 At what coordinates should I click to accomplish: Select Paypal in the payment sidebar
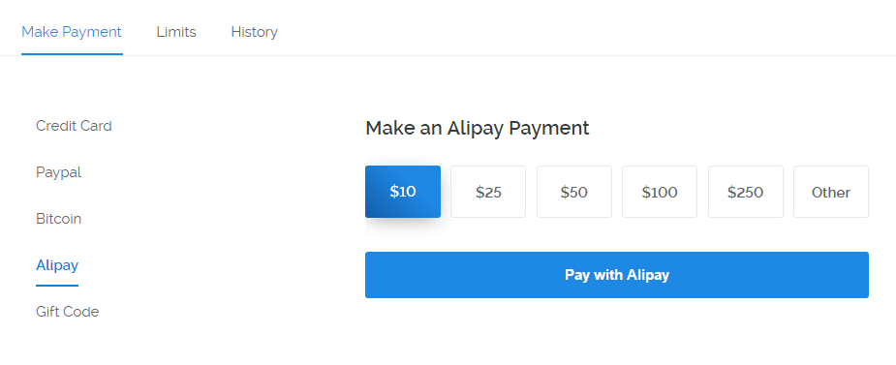[x=58, y=172]
